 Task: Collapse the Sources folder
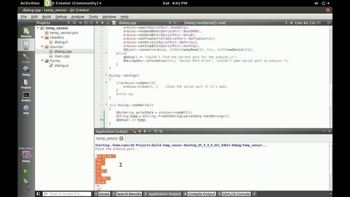click(x=42, y=47)
